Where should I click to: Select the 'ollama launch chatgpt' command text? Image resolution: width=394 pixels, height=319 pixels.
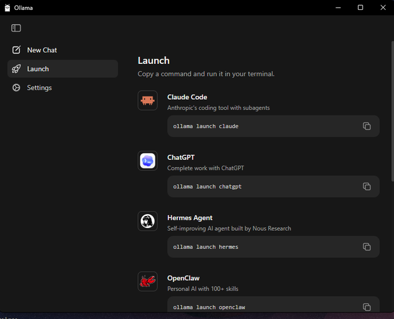click(x=207, y=187)
